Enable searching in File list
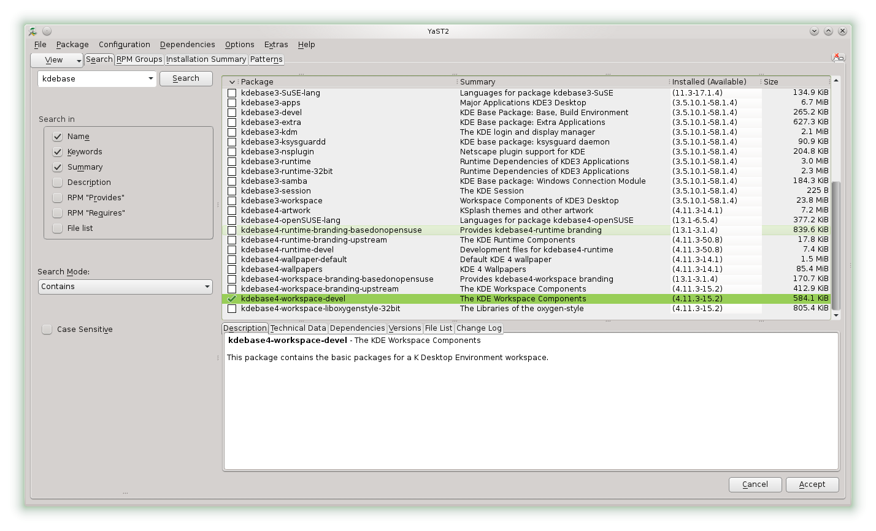876x531 pixels. pyautogui.click(x=58, y=228)
